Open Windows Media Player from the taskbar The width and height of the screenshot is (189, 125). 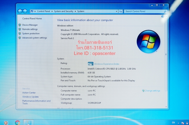coord(6,123)
